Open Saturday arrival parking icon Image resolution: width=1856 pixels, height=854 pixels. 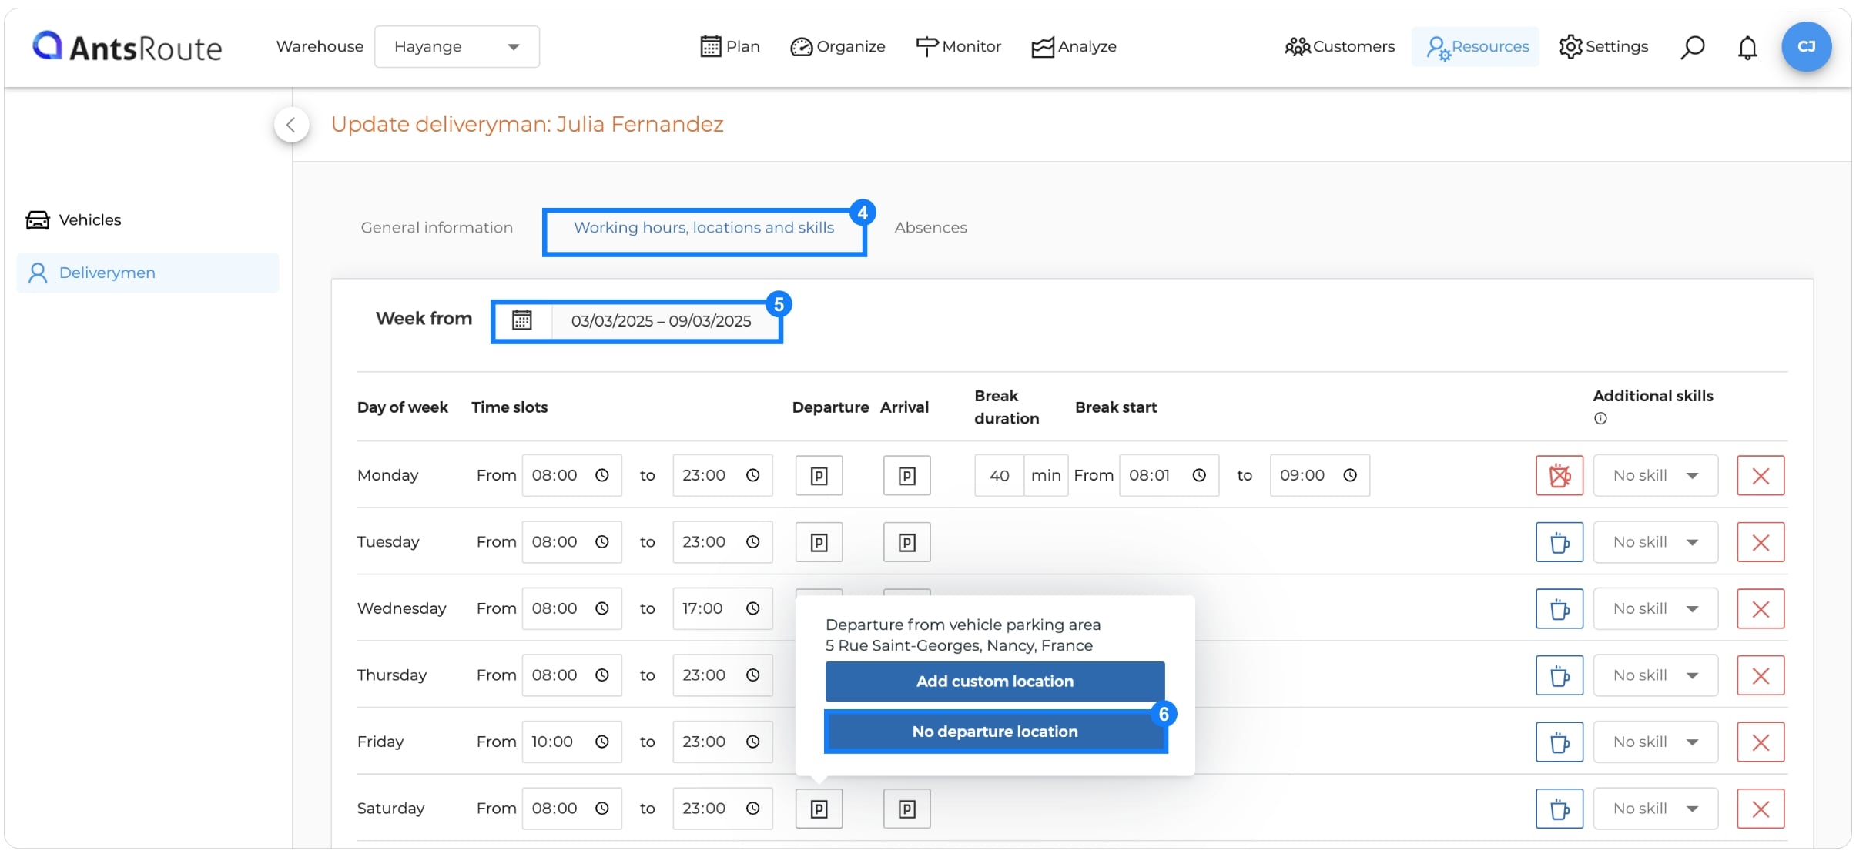pyautogui.click(x=907, y=809)
